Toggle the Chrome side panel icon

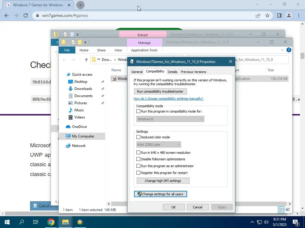pyautogui.click(x=279, y=15)
